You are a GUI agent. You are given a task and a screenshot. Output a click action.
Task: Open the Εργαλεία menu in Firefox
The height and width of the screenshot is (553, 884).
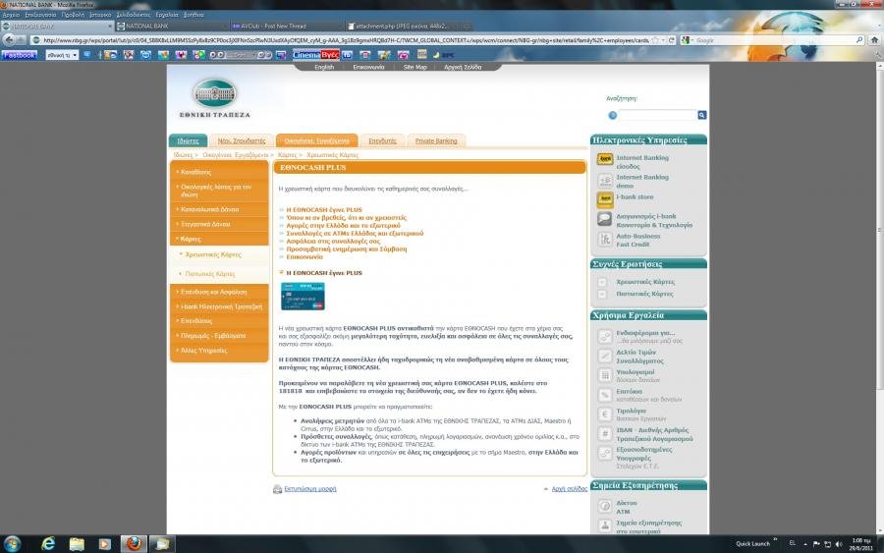point(167,15)
